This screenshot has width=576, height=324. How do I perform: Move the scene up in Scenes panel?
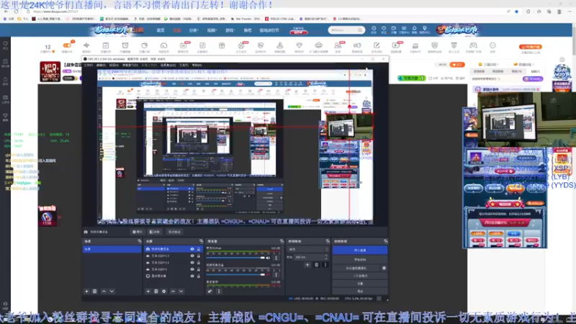104,292
